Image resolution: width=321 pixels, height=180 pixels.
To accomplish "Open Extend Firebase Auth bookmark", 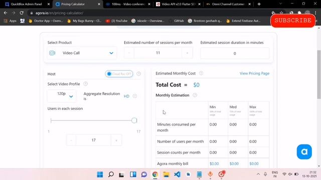I will [243, 21].
